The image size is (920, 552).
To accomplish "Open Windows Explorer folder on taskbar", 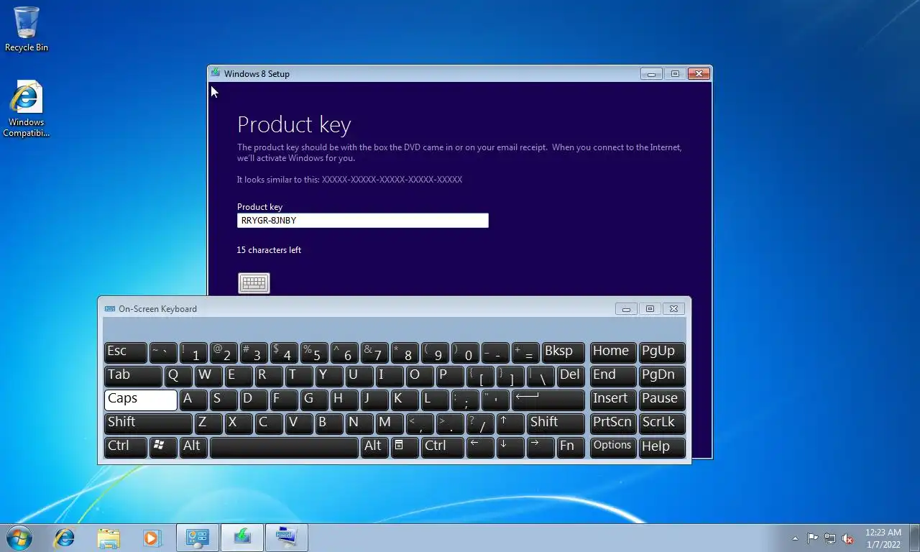I will 109,537.
